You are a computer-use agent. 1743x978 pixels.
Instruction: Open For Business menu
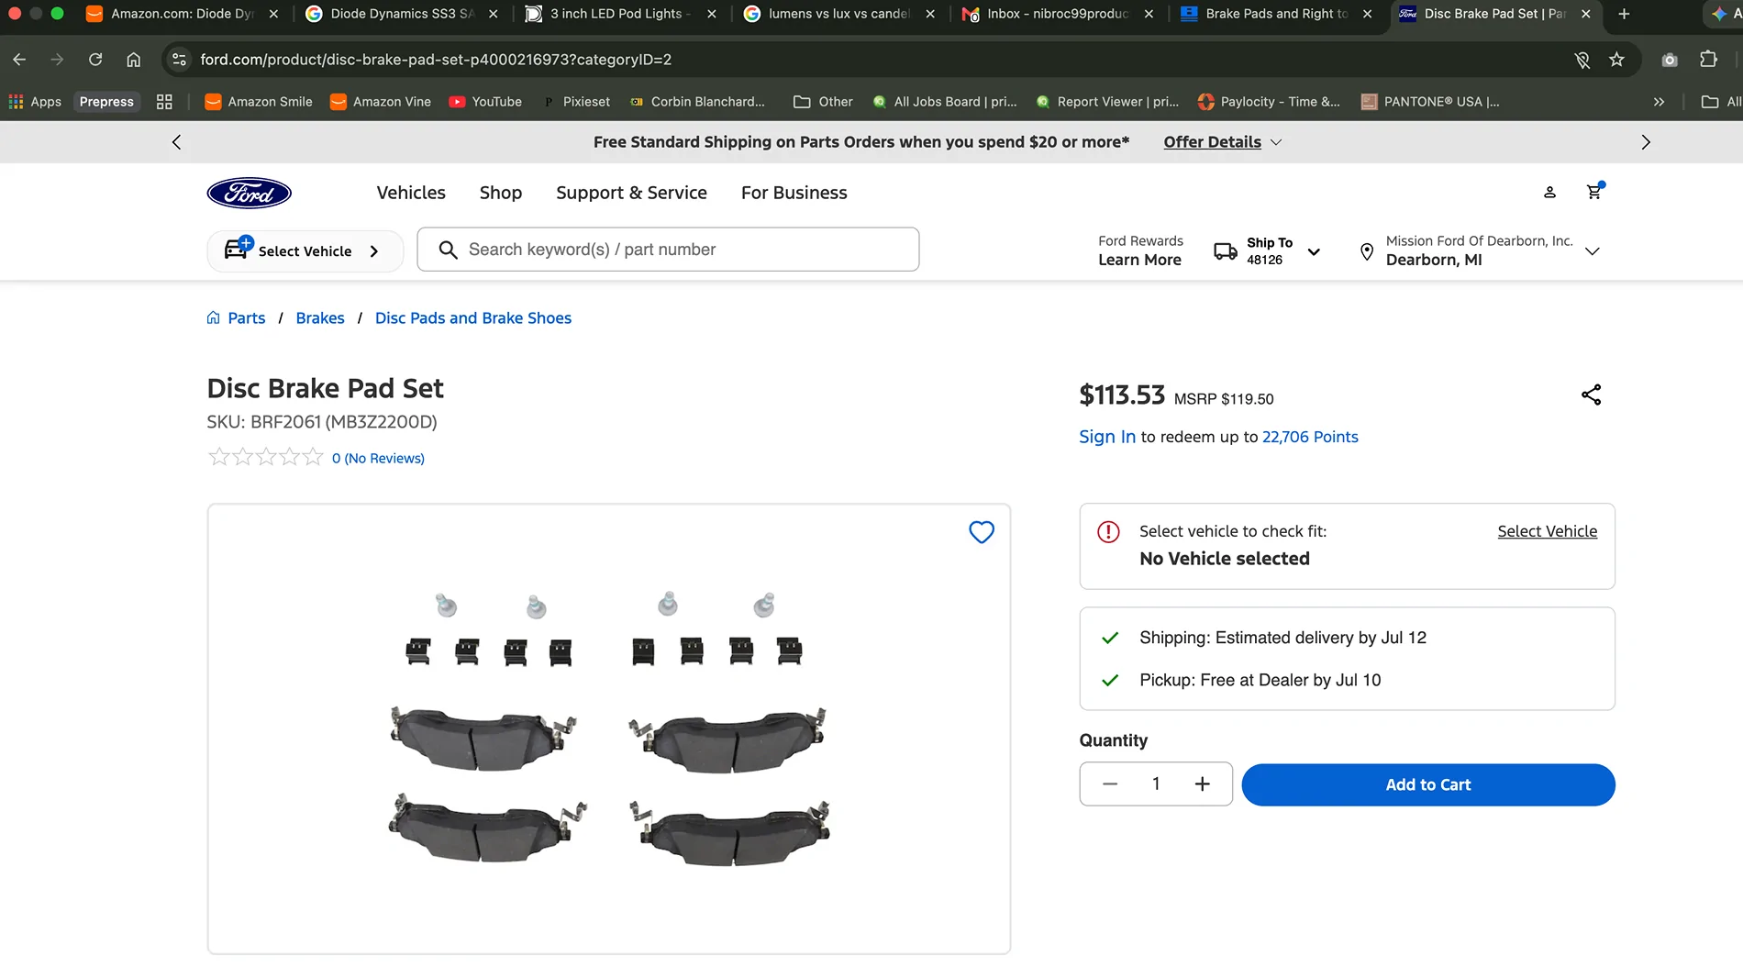794,193
